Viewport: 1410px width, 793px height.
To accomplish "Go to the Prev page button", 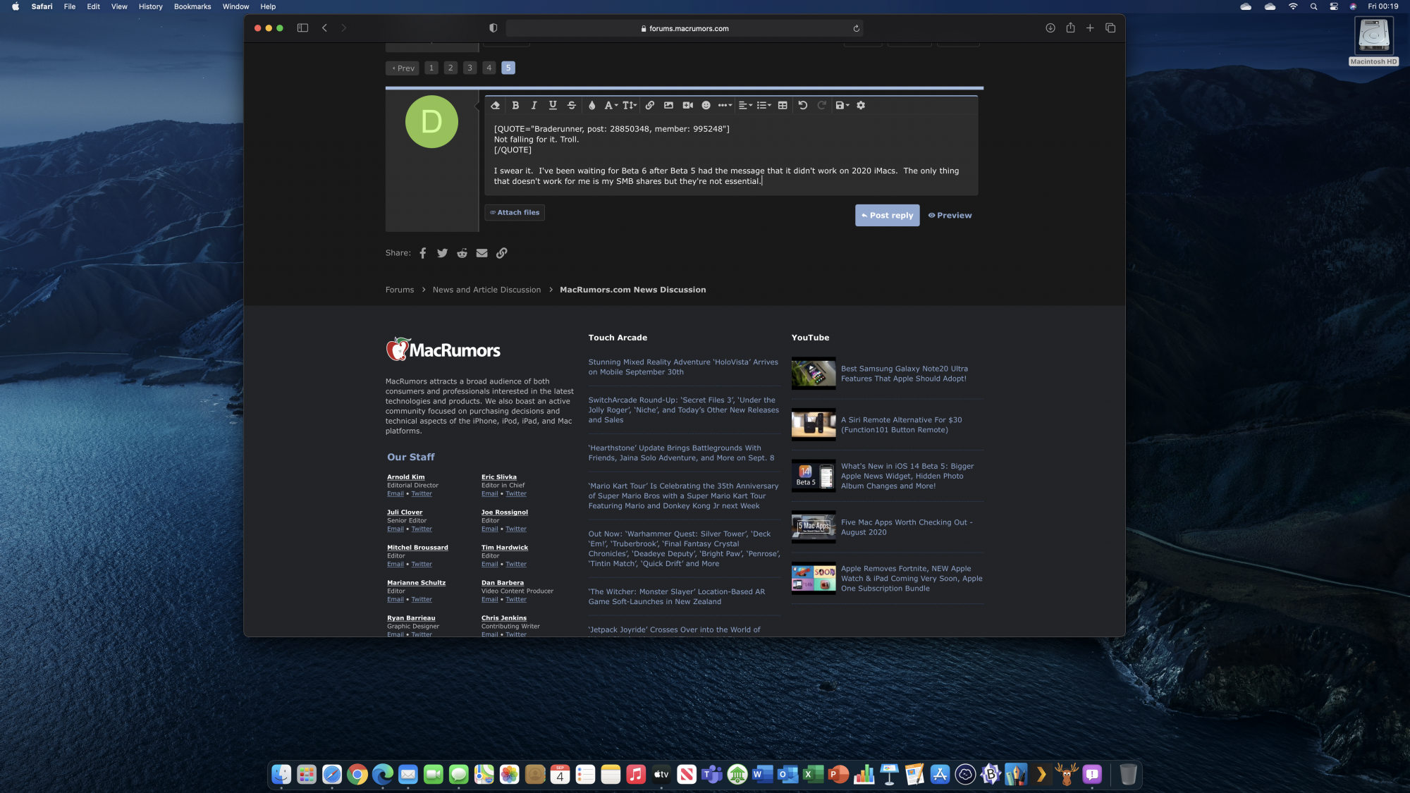I will [x=403, y=68].
